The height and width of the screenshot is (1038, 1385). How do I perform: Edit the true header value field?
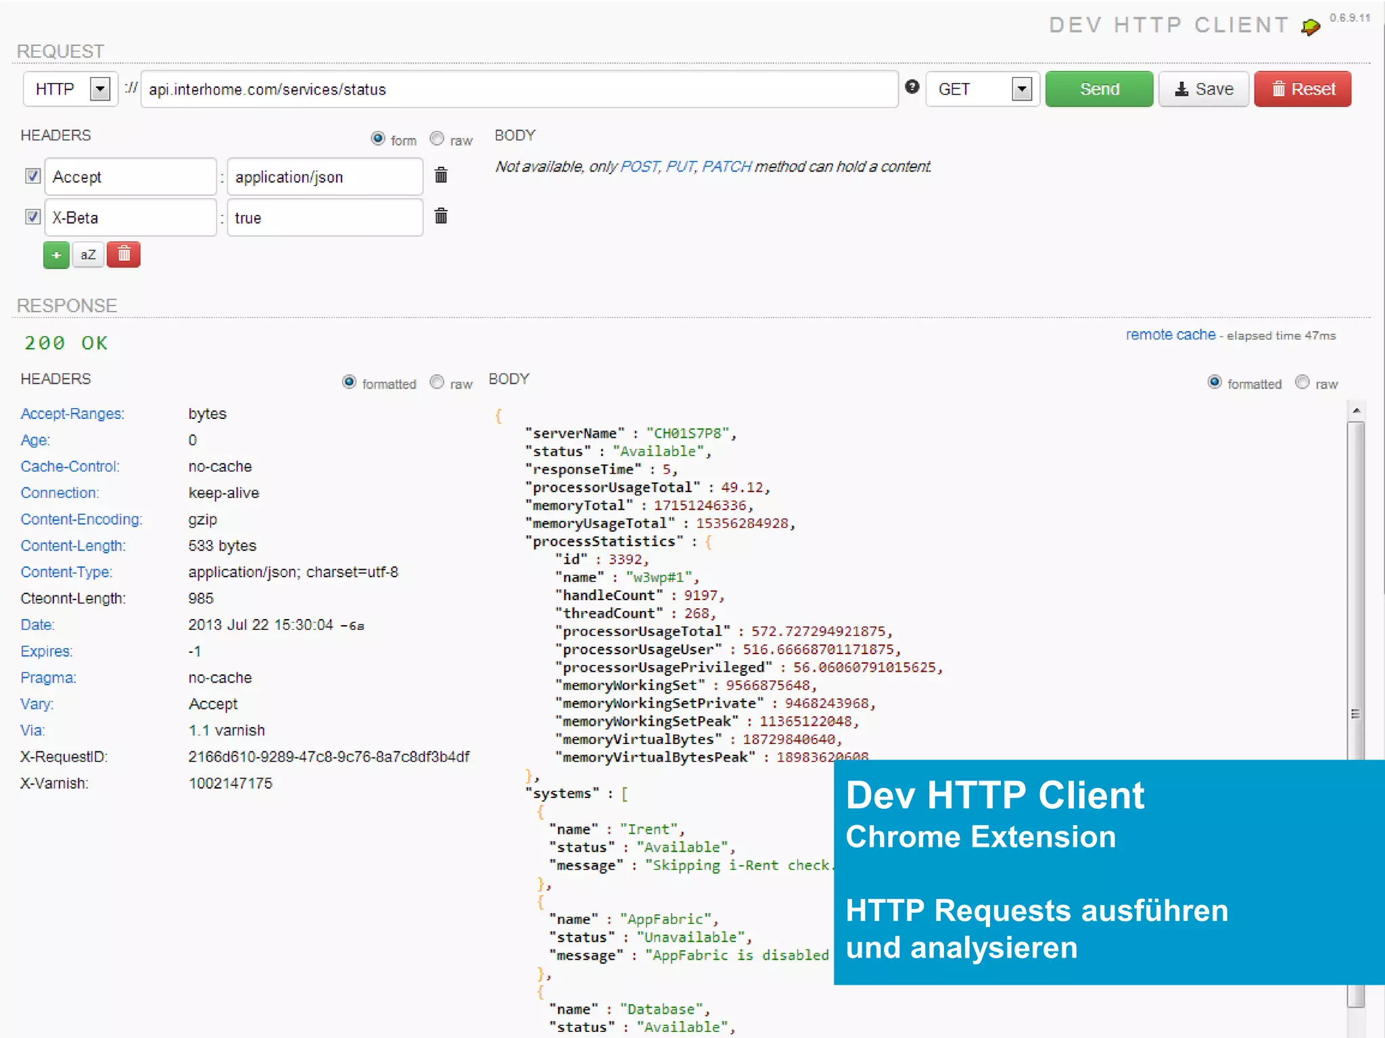325,217
